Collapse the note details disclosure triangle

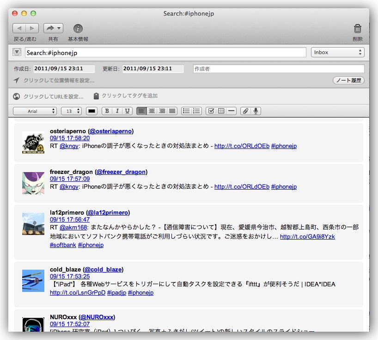click(x=17, y=52)
